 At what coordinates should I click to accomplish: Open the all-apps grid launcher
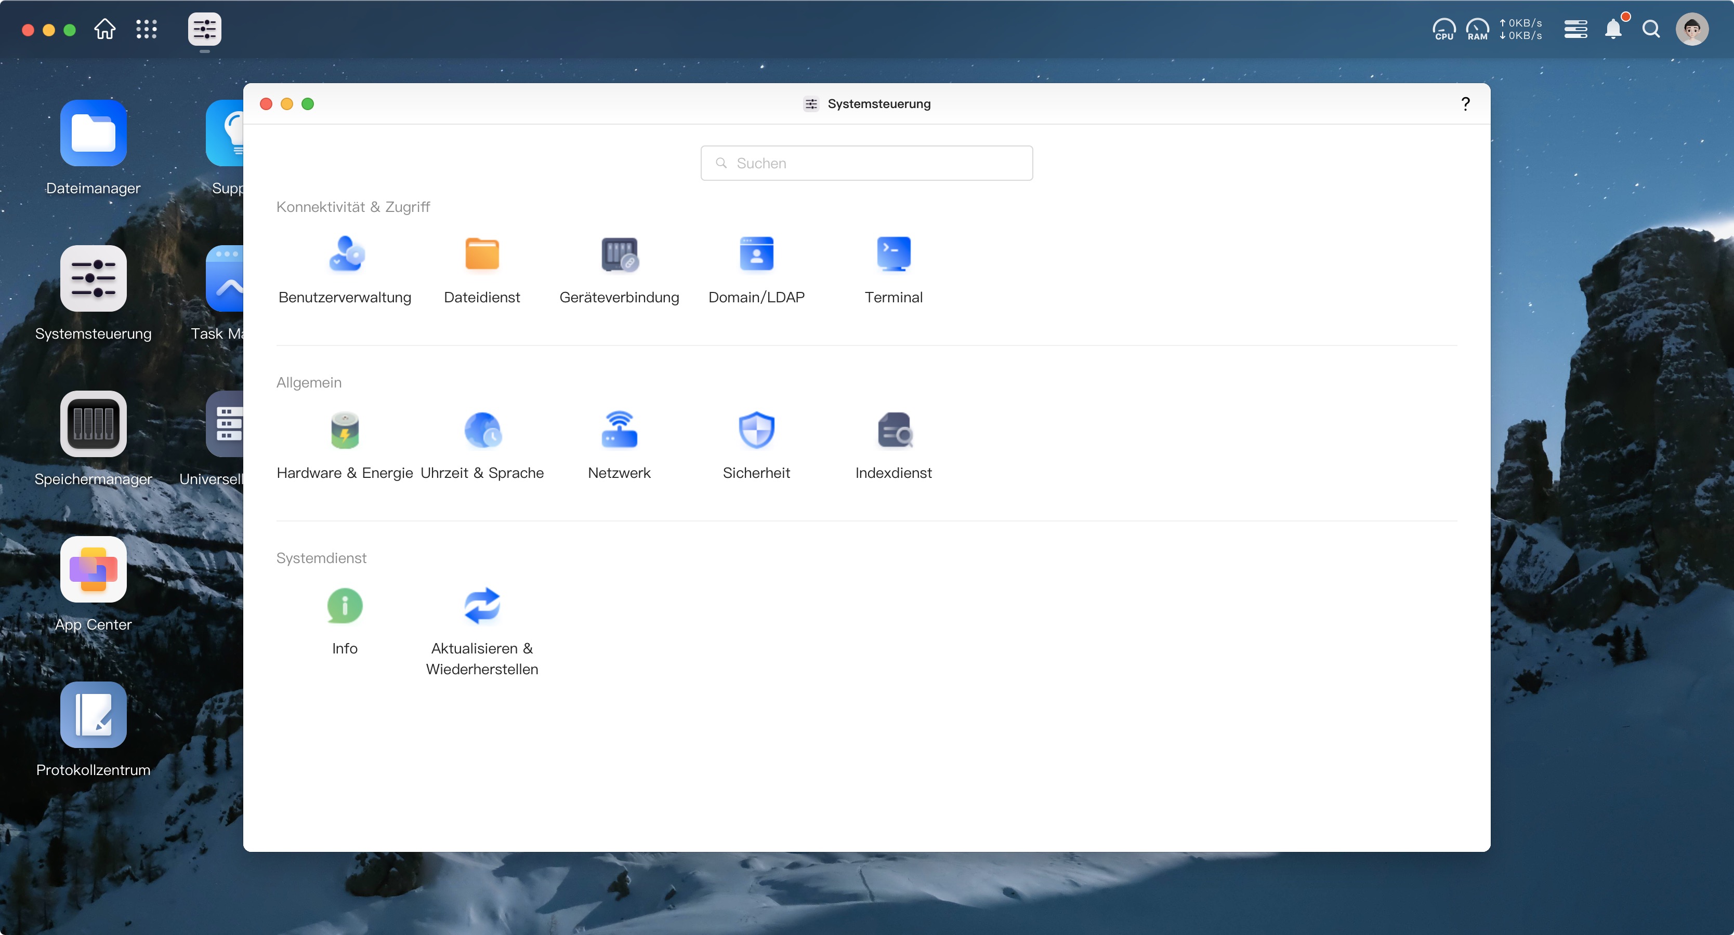(x=146, y=30)
